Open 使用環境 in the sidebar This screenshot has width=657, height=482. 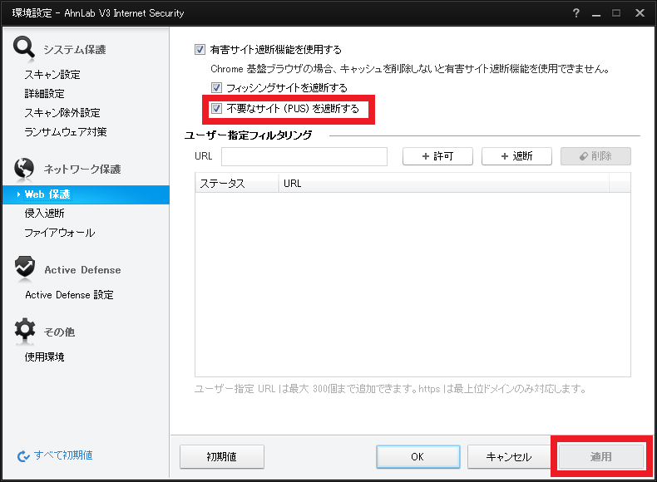[44, 357]
